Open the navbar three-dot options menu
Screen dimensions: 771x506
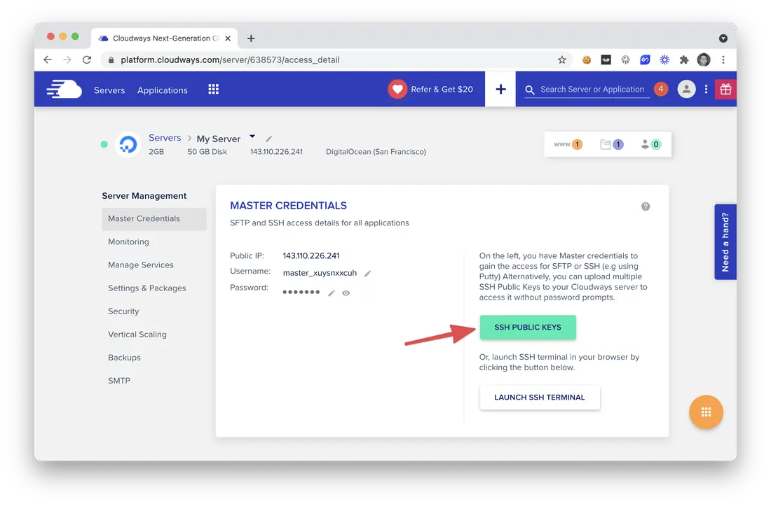706,90
